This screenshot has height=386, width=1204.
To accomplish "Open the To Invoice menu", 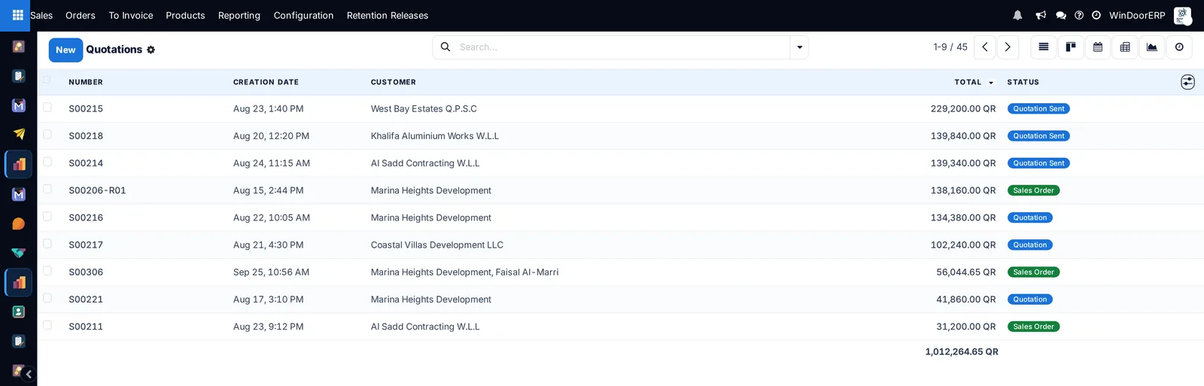I will pyautogui.click(x=131, y=15).
